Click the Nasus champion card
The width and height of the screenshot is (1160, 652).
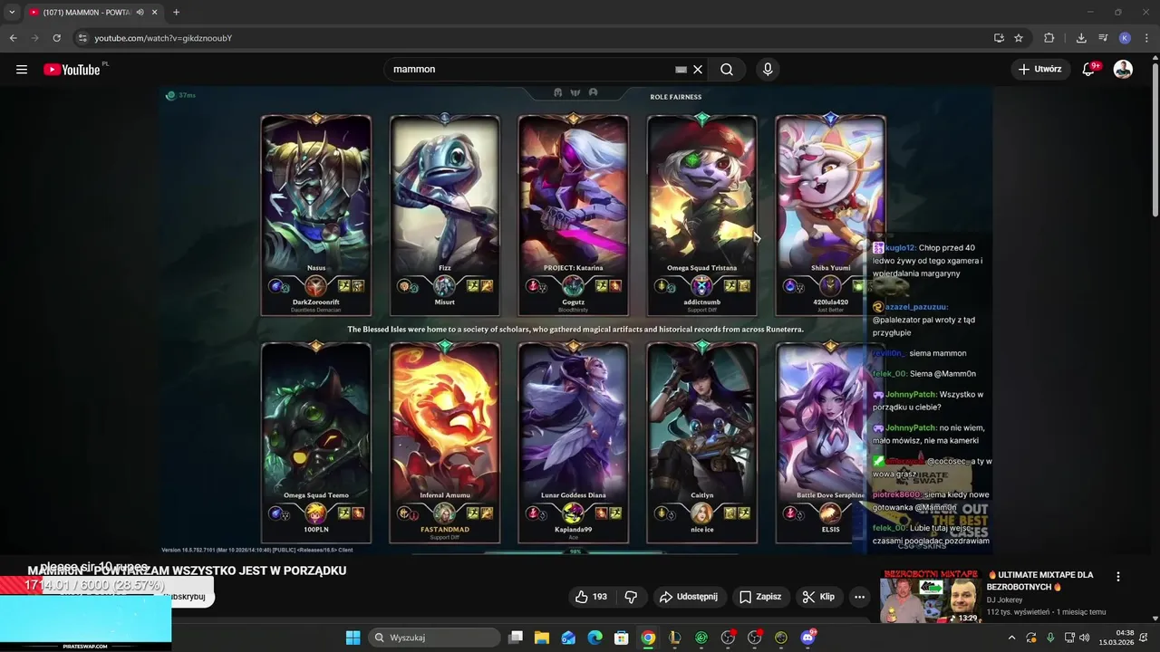[x=316, y=216]
